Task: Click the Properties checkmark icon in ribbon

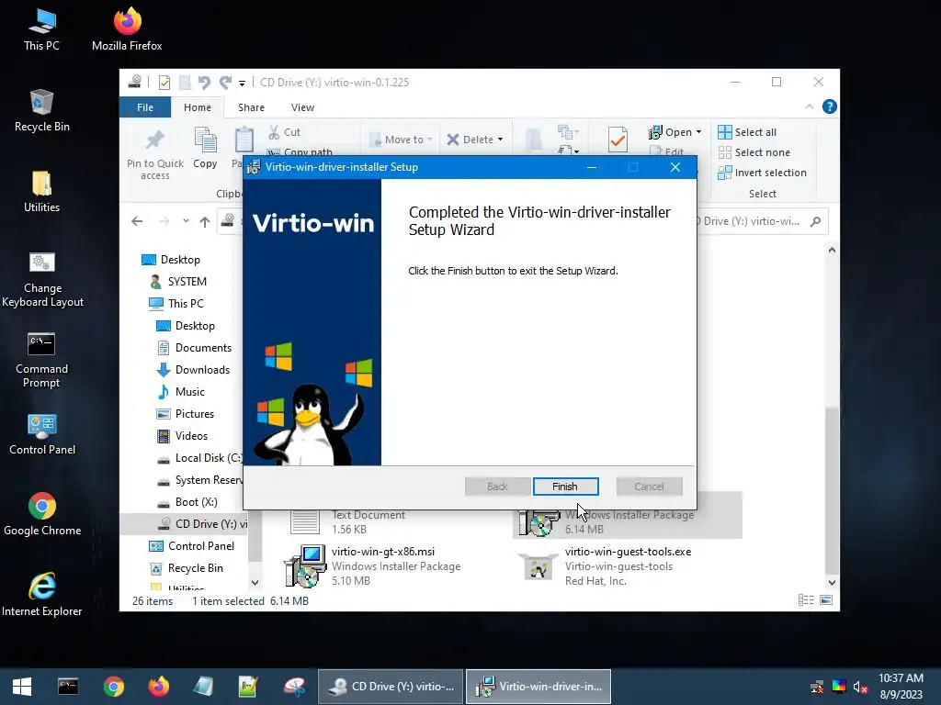Action: [618, 140]
